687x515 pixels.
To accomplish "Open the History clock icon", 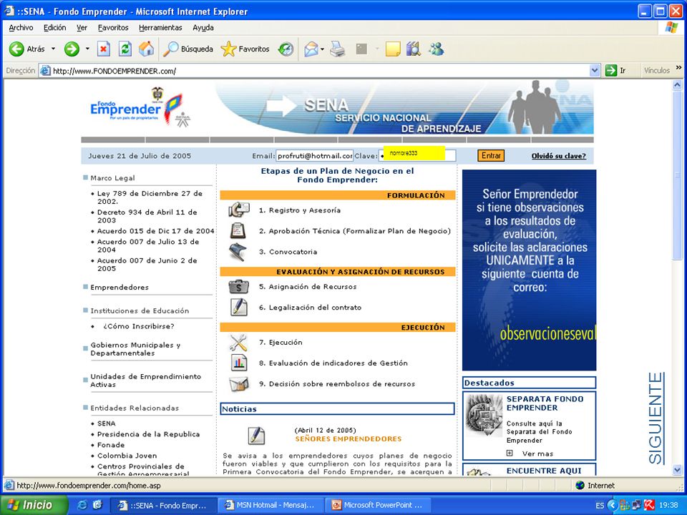I will tap(286, 49).
